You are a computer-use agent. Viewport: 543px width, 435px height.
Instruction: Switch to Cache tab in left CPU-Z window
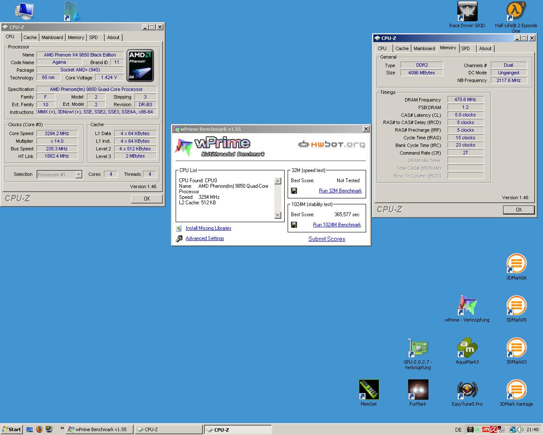(30, 37)
